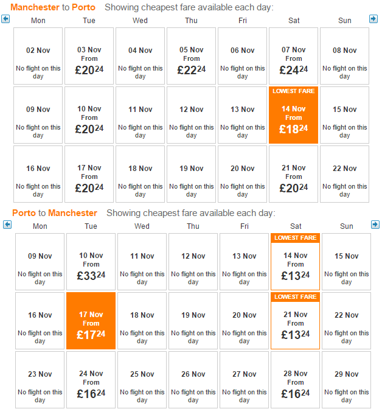382x409 pixels.
Task: Select highlighted 17 Nov return fare £17.24
Action: click(91, 321)
